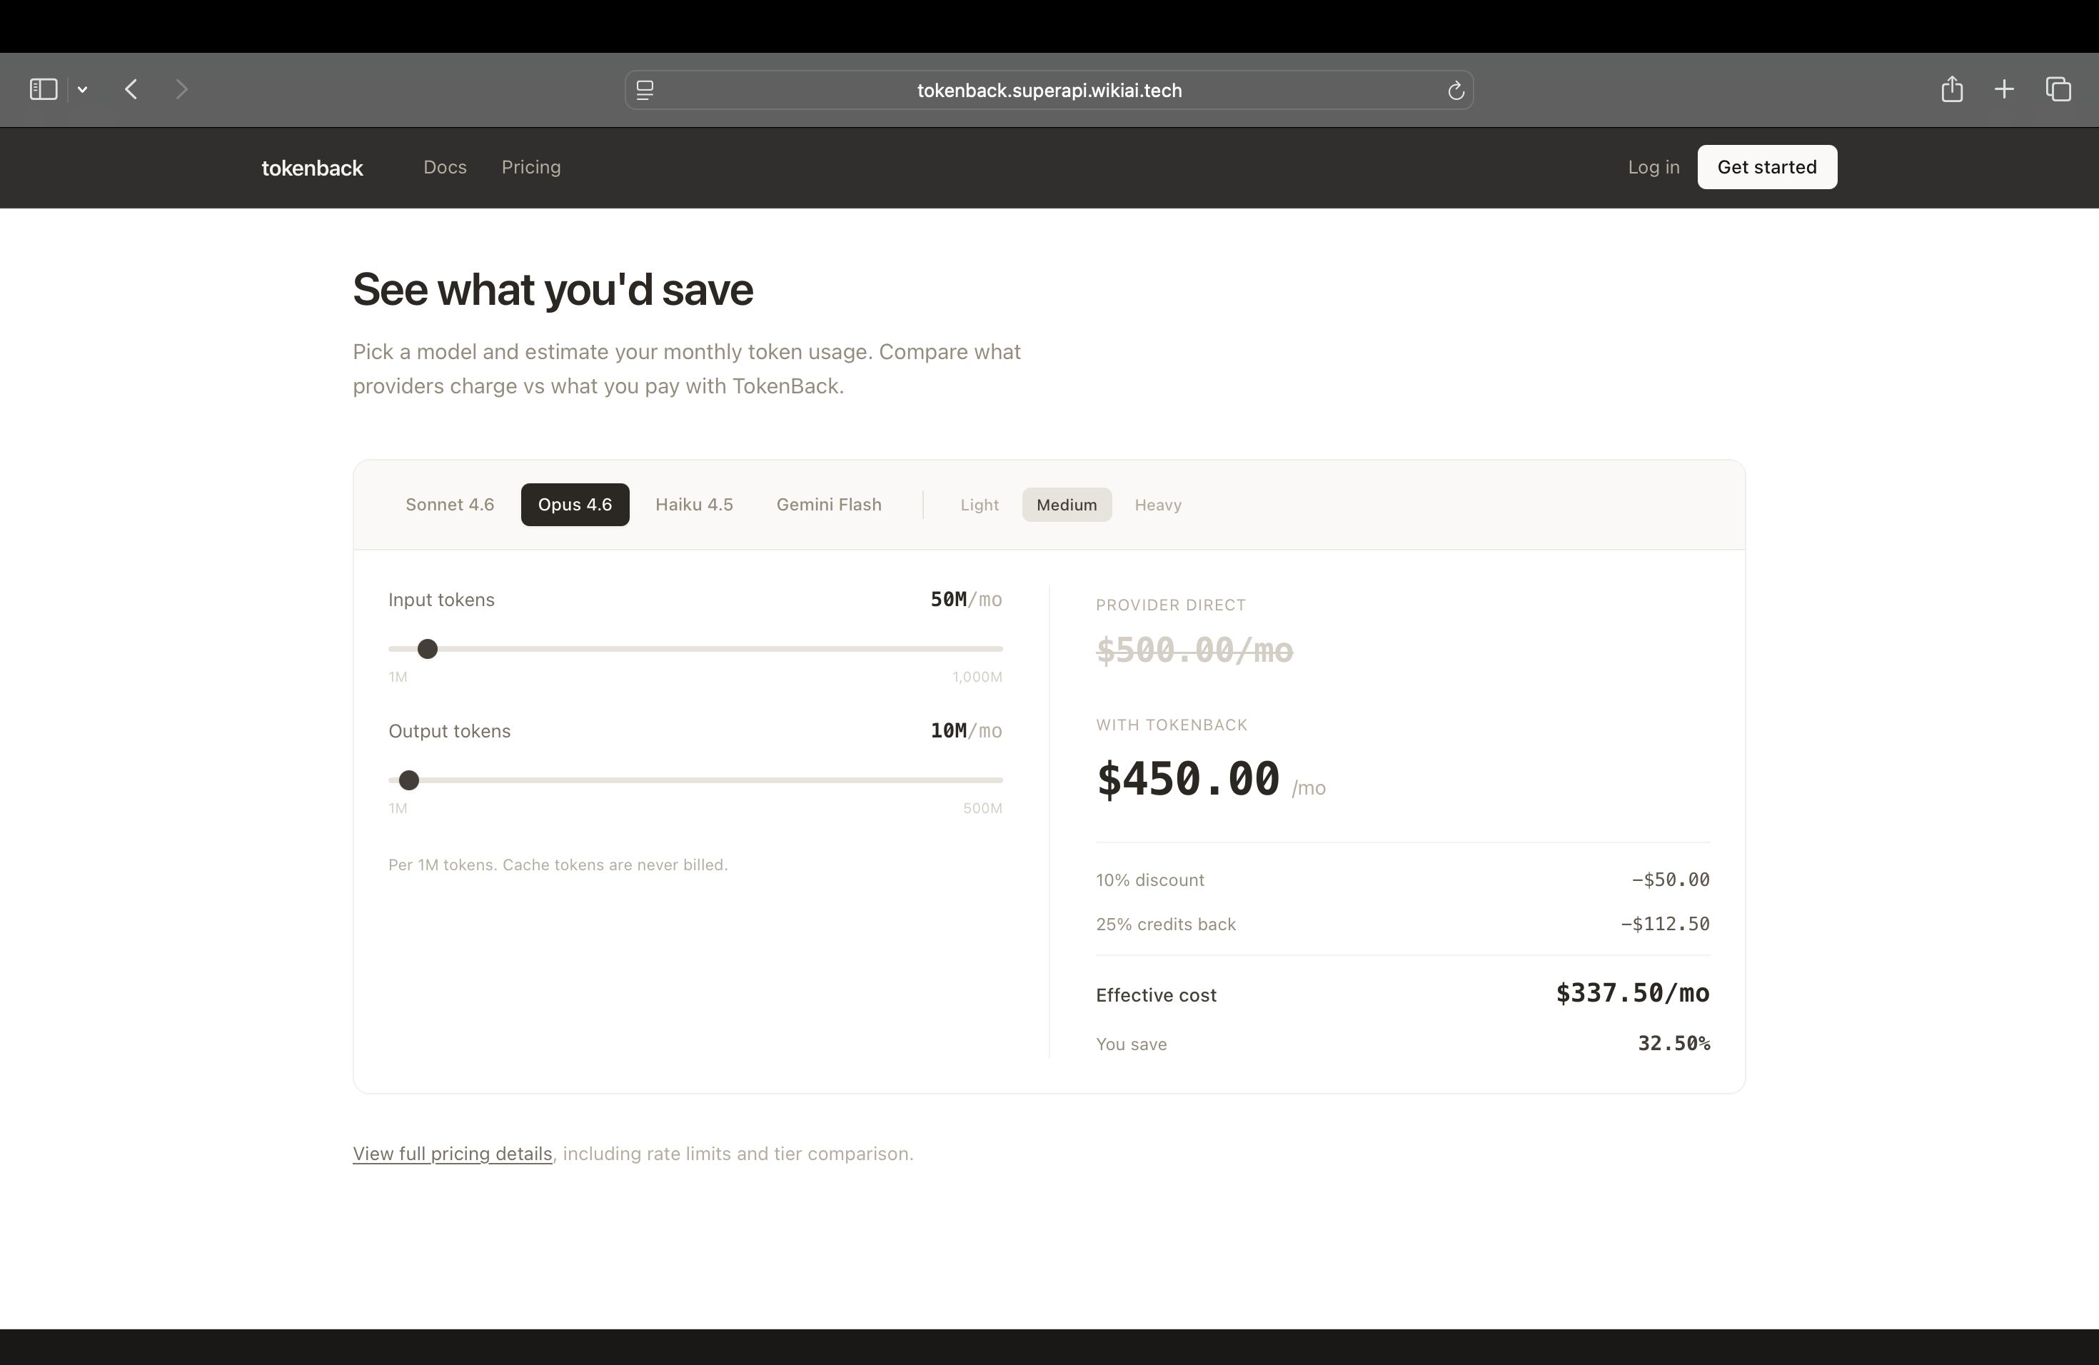
Task: Open the sidebar options dropdown arrow
Action: (x=82, y=89)
